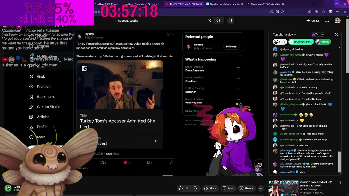Screen dimensions: 349x196
Task: Click the Grok item in the video
Action: pos(41,76)
